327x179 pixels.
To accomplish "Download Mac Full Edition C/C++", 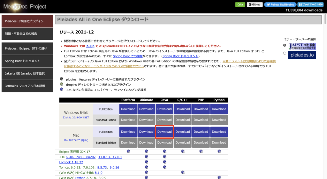I will (x=182, y=132).
